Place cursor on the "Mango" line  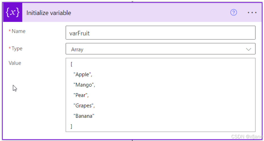[x=84, y=85]
